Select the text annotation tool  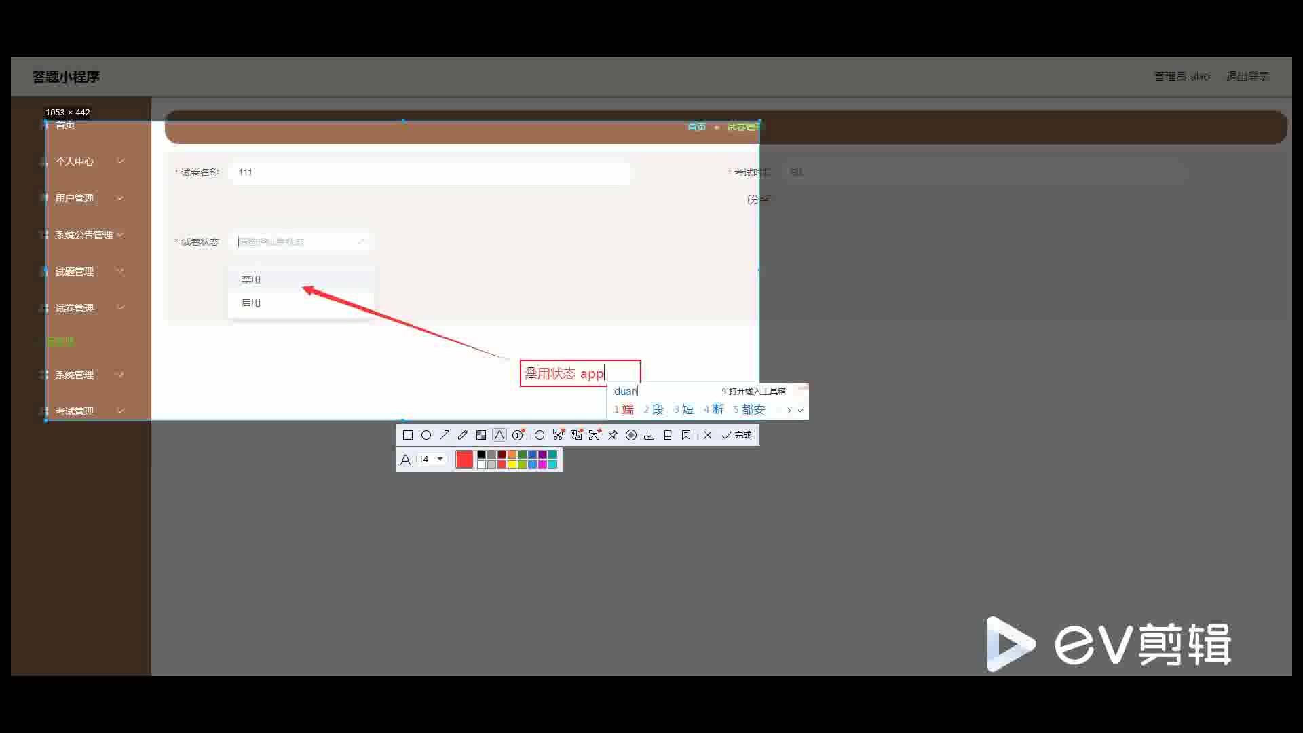499,435
